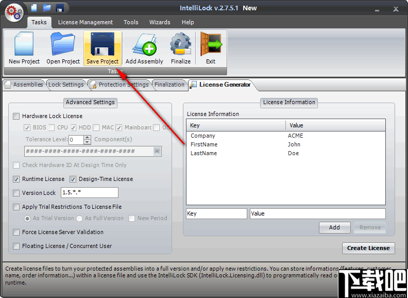Open the Tools menu
Viewport: 408px width, 298px height.
pyautogui.click(x=131, y=22)
